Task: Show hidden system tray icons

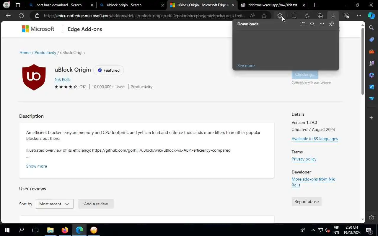Action: (313, 230)
